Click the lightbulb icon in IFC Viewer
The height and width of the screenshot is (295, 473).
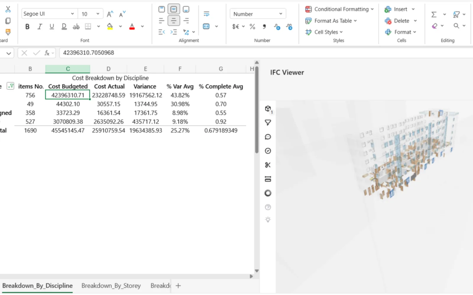(268, 219)
